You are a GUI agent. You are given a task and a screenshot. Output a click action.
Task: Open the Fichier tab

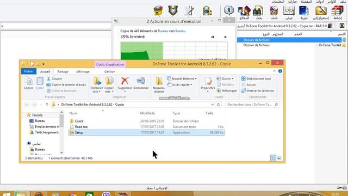29,71
